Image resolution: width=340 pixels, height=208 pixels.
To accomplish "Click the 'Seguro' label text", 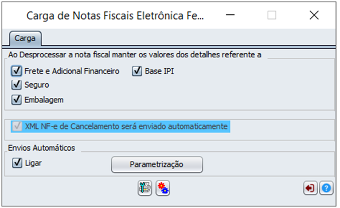I will [x=37, y=85].
